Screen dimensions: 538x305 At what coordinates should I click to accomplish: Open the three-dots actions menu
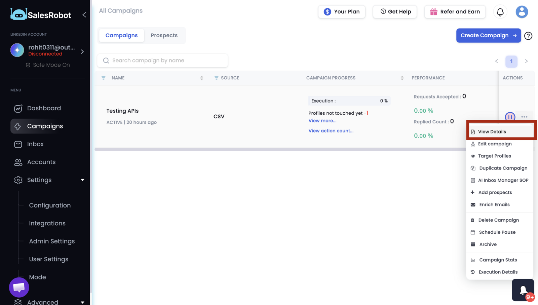tap(524, 117)
